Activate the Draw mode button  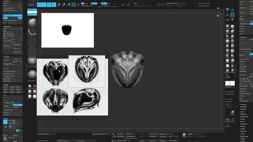[x=54, y=5]
